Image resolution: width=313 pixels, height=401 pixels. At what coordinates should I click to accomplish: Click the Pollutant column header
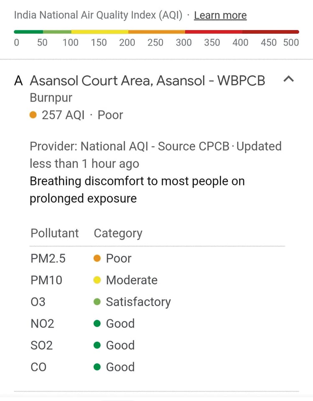[54, 233]
